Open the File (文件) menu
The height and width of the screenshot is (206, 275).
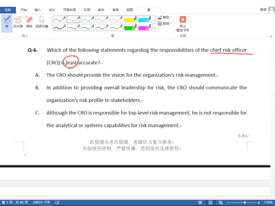[x=8, y=10]
